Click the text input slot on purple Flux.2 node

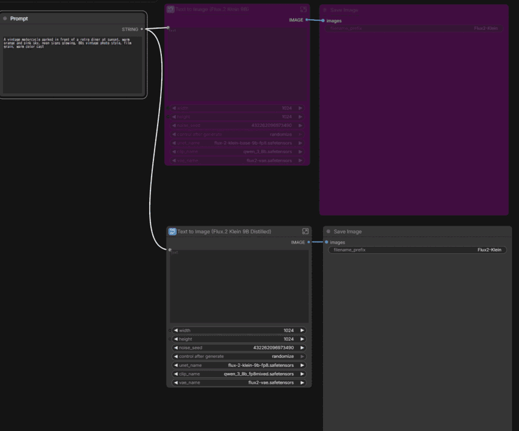click(168, 28)
